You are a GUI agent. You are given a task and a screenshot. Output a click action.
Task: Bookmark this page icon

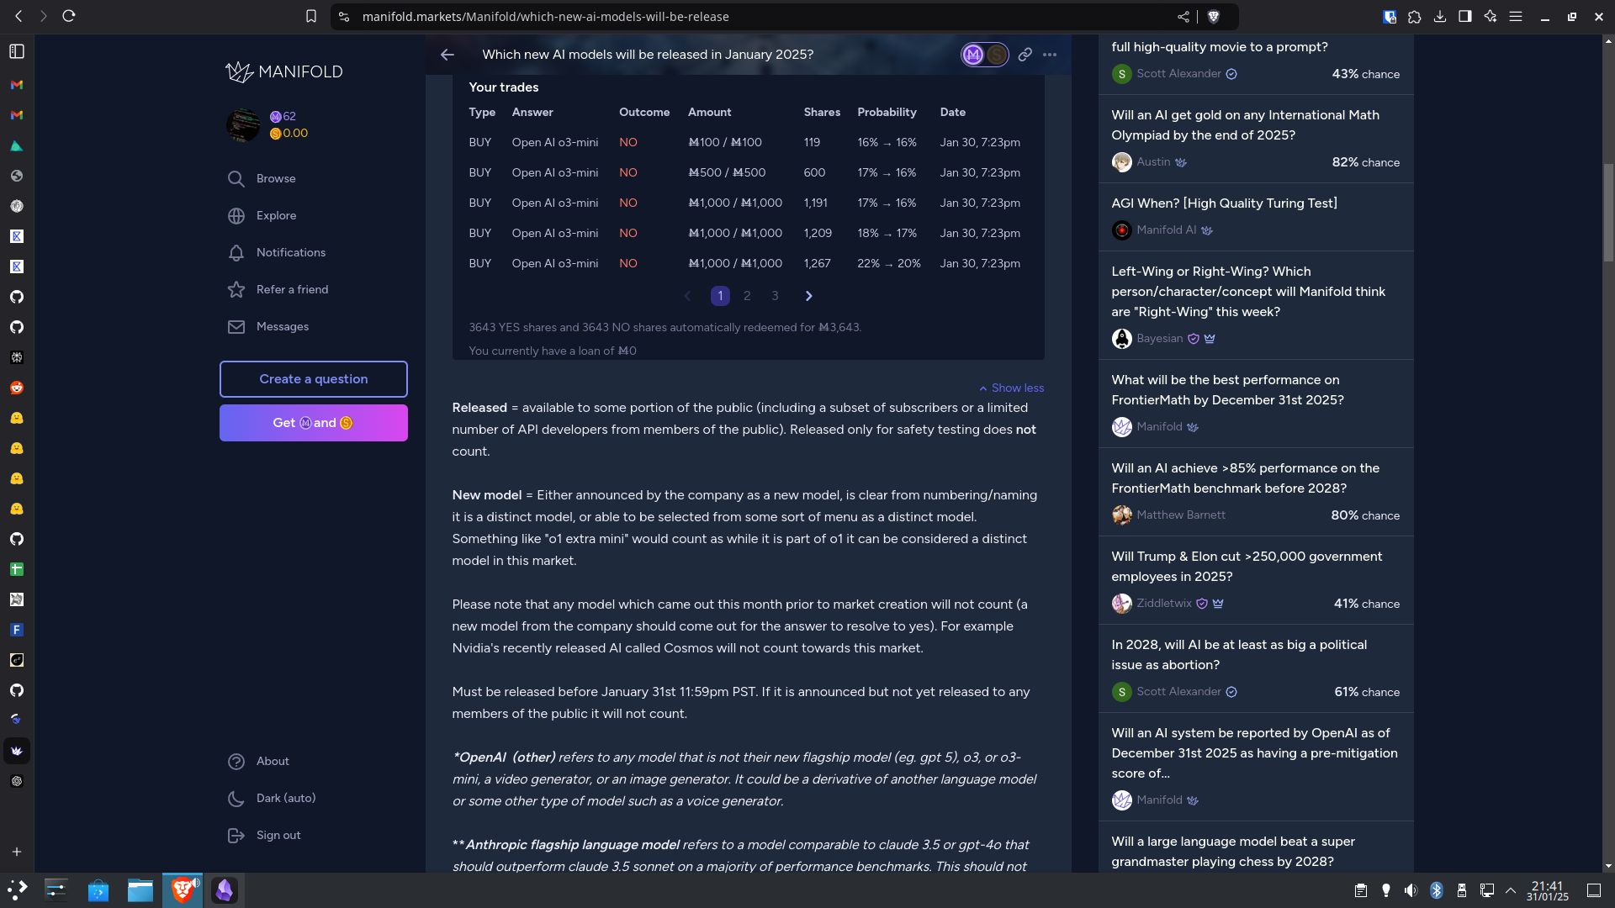click(x=311, y=16)
